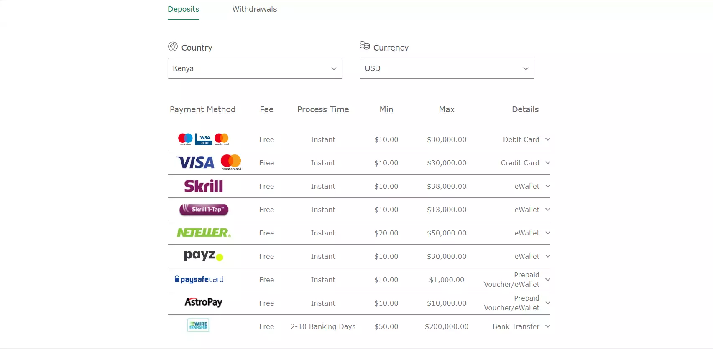Open the Currency dropdown showing USD
Screen dimensions: 713x349
(x=447, y=68)
